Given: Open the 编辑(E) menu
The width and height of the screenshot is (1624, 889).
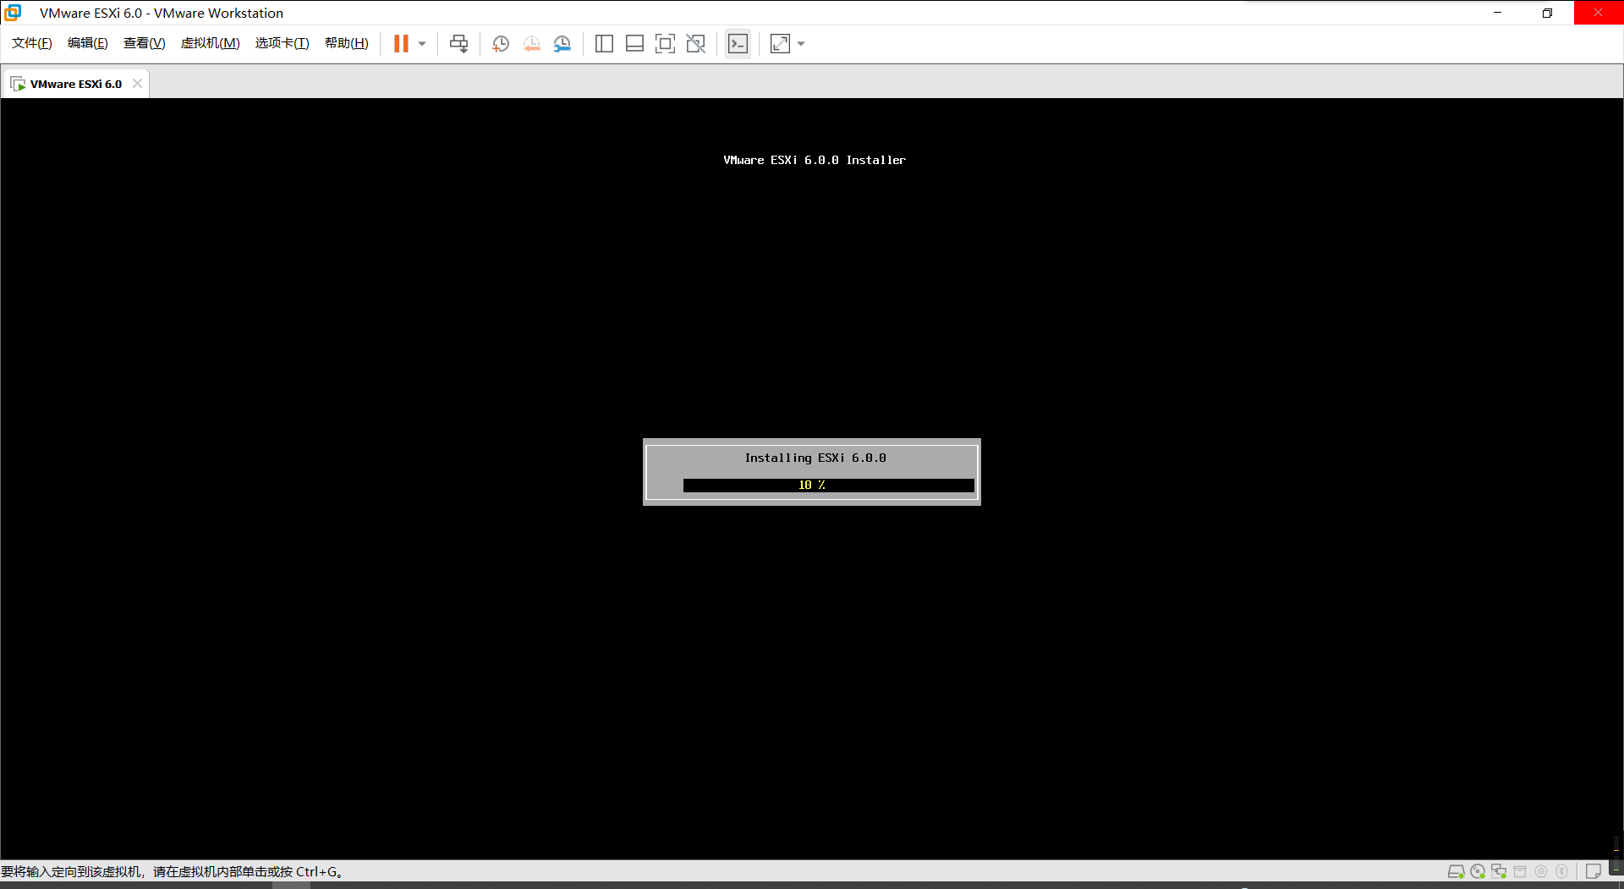Looking at the screenshot, I should 88,43.
